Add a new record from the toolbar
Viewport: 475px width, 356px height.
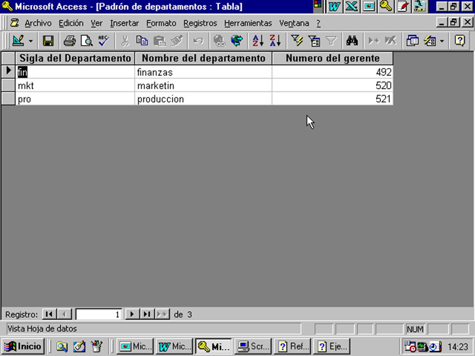[x=374, y=41]
